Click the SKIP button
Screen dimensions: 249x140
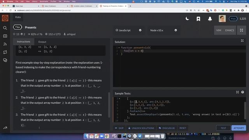119,128
